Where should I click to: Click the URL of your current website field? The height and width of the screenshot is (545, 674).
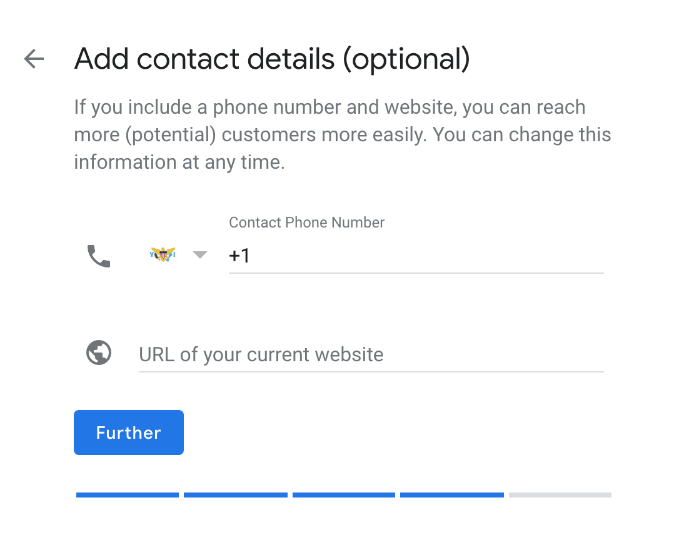click(x=371, y=355)
